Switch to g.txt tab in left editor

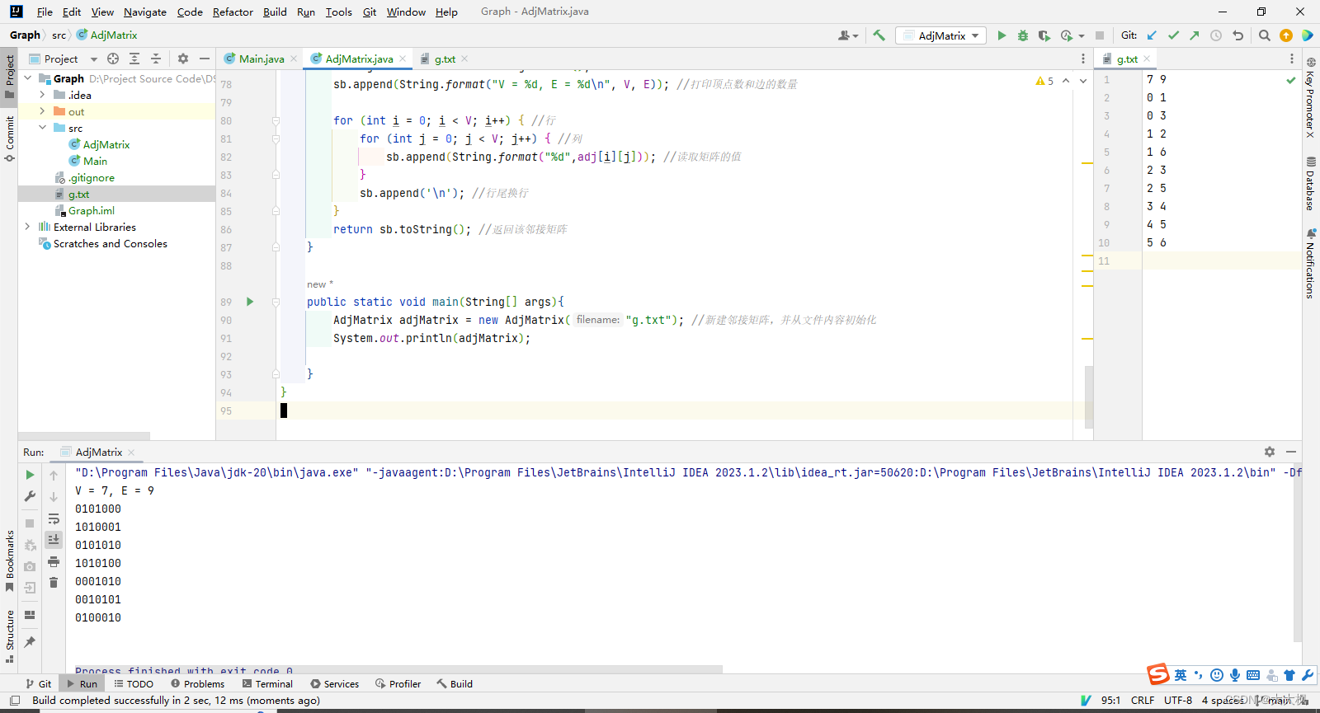[444, 59]
